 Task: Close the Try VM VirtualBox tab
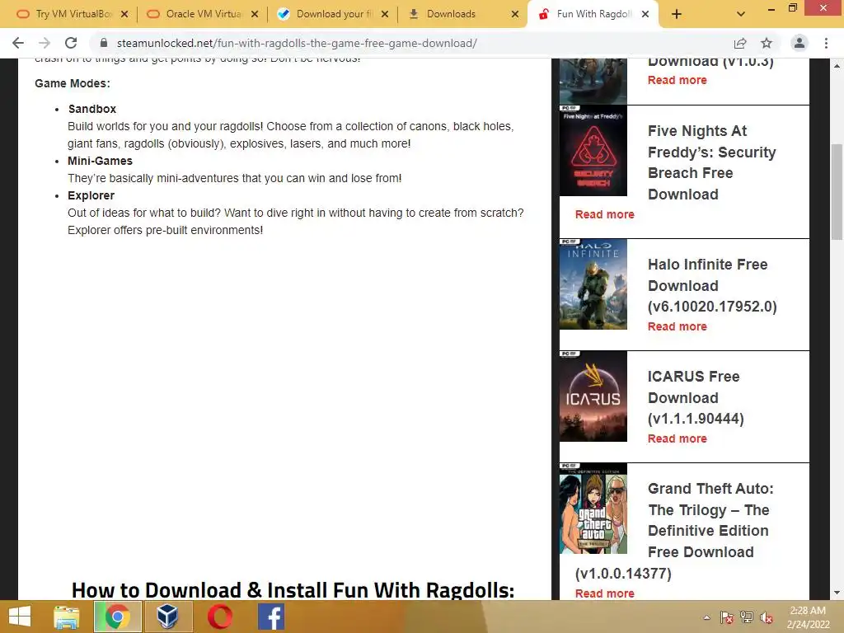click(124, 14)
